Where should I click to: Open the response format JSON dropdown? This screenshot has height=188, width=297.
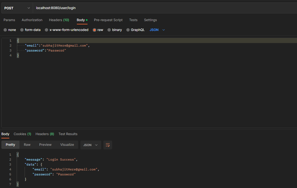click(91, 145)
